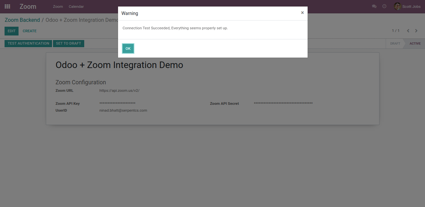425x207 pixels.
Task: Navigate to Zoom Backend breadcrumb
Action: coord(22,20)
